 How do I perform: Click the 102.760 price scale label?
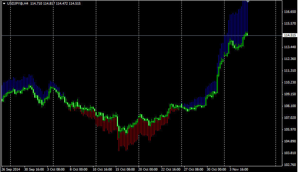pyautogui.click(x=290, y=165)
